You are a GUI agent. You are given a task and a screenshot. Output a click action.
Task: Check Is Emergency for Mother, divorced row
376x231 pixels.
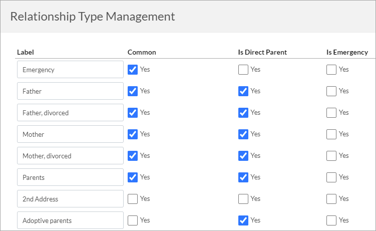tap(331, 156)
